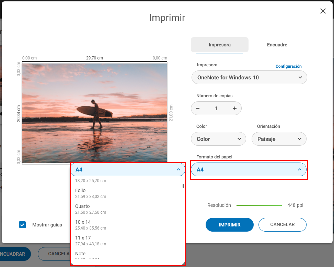Switch to the Encuadre tab

(277, 45)
